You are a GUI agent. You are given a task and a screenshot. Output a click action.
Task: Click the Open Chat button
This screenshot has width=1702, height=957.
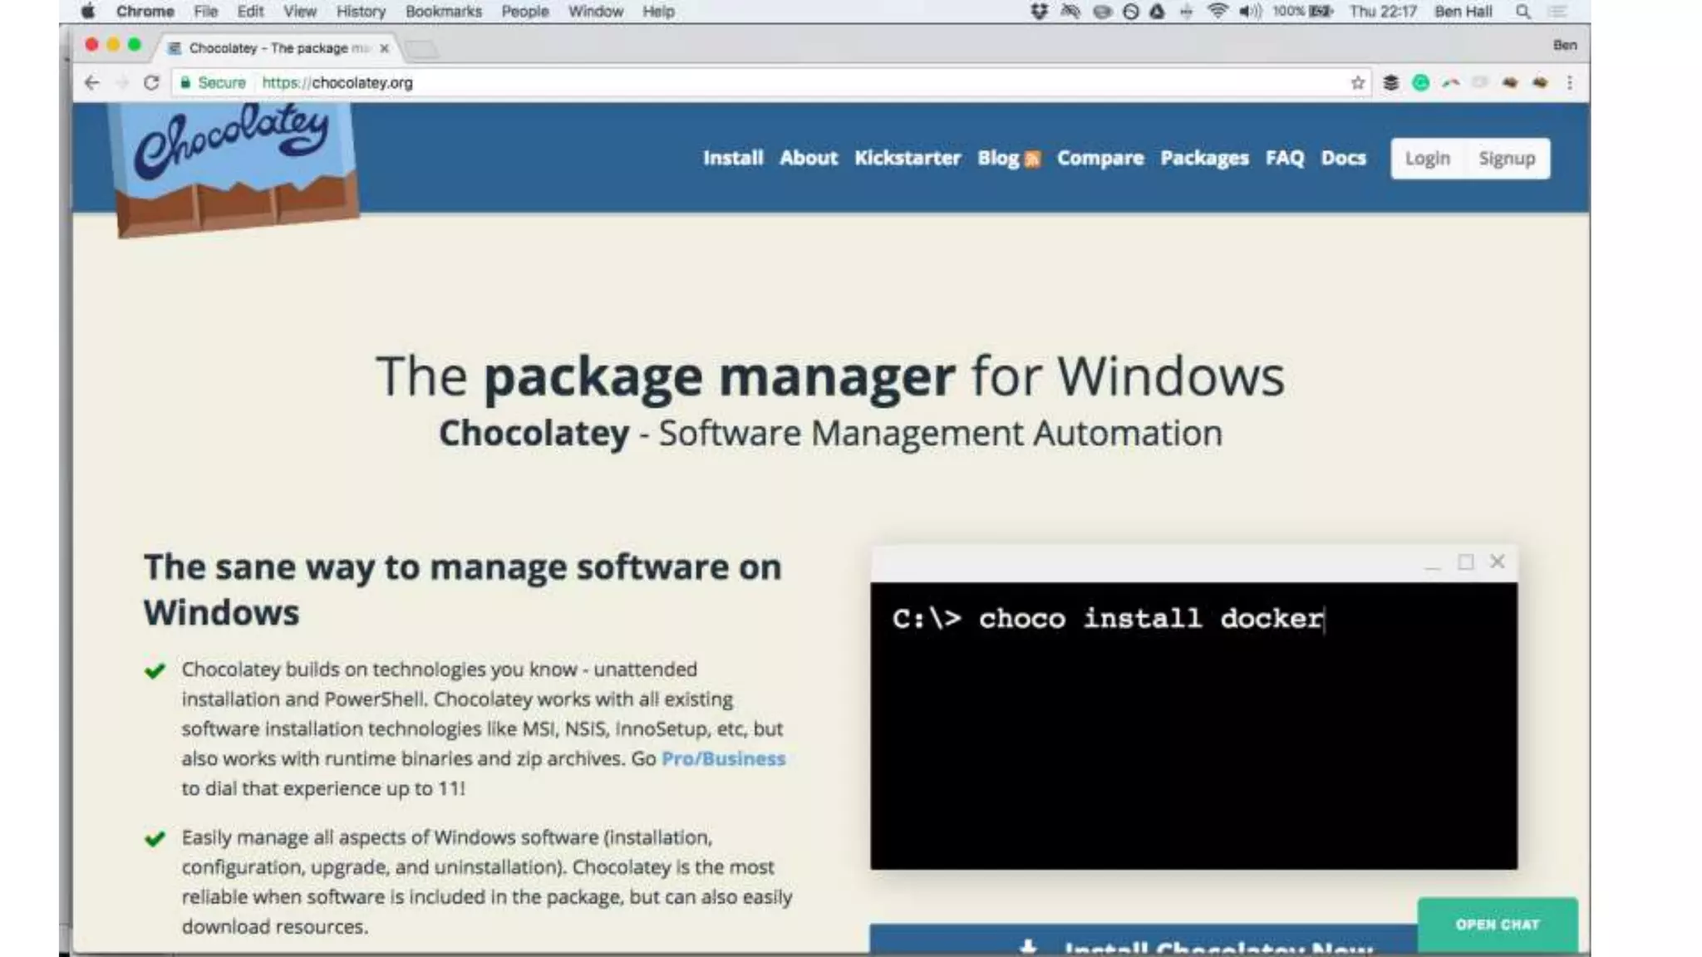(x=1497, y=924)
